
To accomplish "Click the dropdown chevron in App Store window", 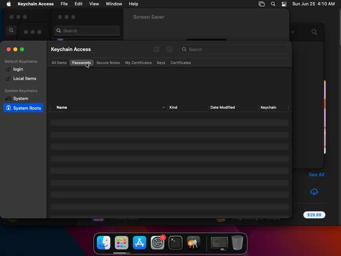I will click(293, 32).
